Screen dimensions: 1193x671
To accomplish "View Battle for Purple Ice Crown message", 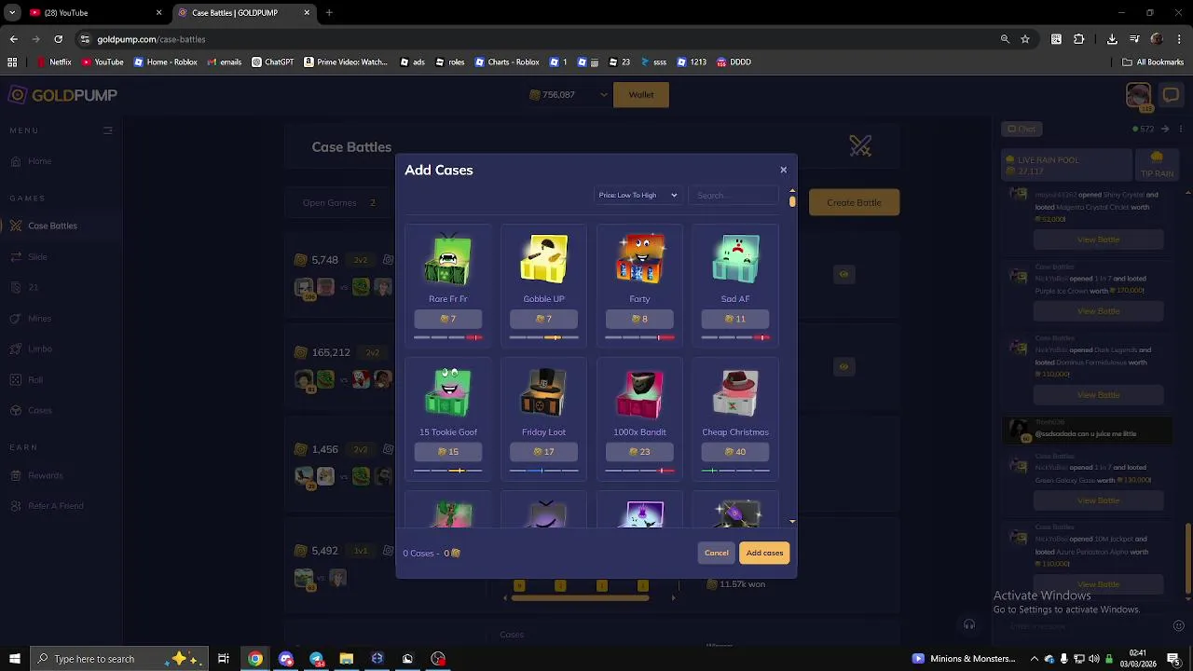I will coord(1099,311).
